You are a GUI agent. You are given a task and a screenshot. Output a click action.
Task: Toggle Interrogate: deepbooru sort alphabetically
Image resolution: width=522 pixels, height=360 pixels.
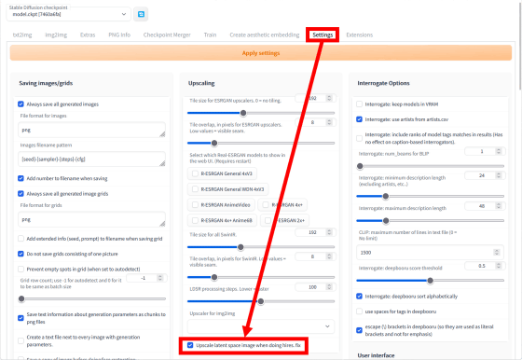[359, 296]
